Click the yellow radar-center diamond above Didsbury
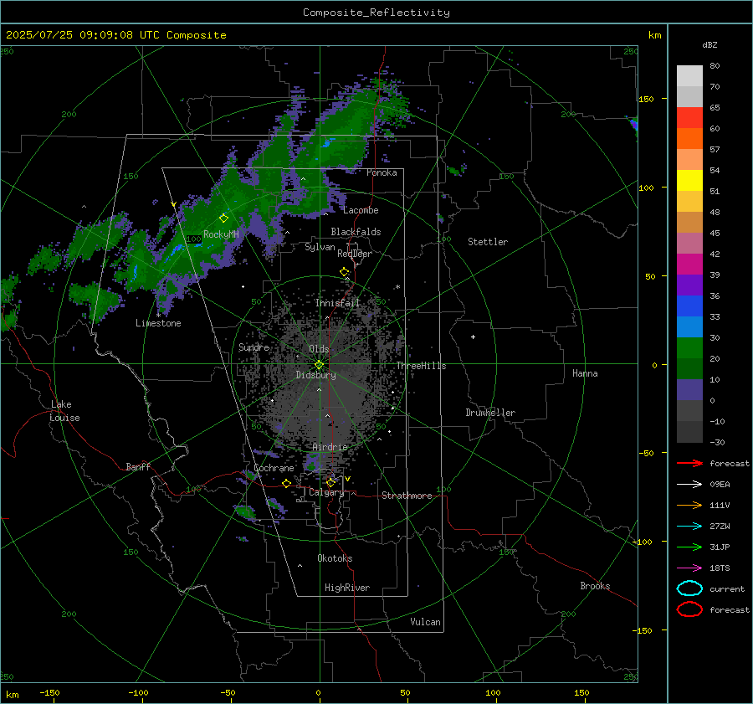753x704 pixels. [x=319, y=365]
